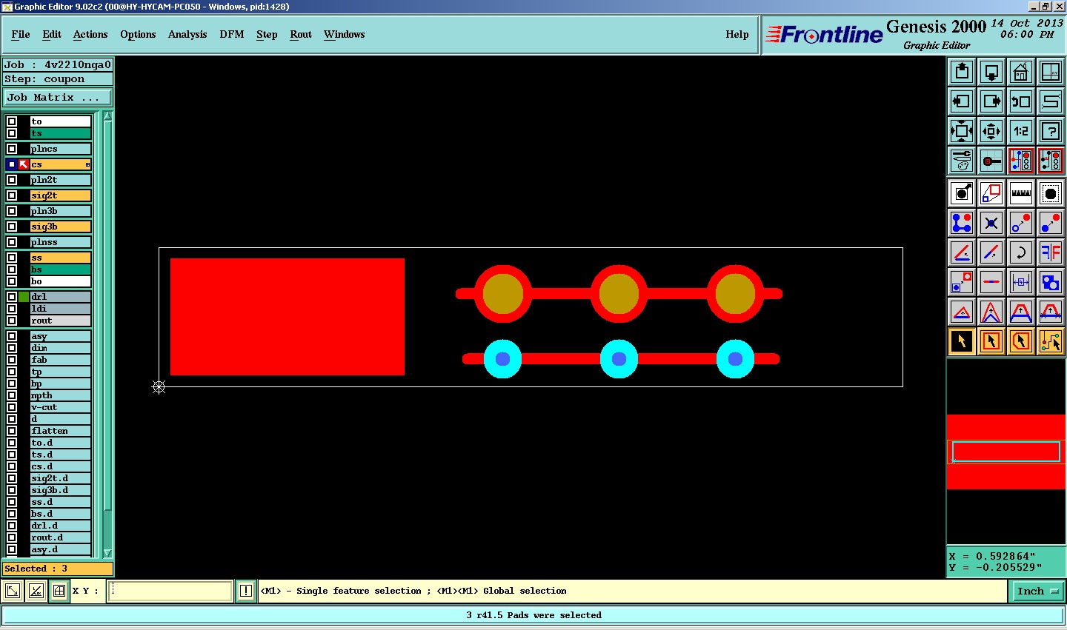Select the rectangle area select tool
This screenshot has width=1067, height=630.
[991, 342]
